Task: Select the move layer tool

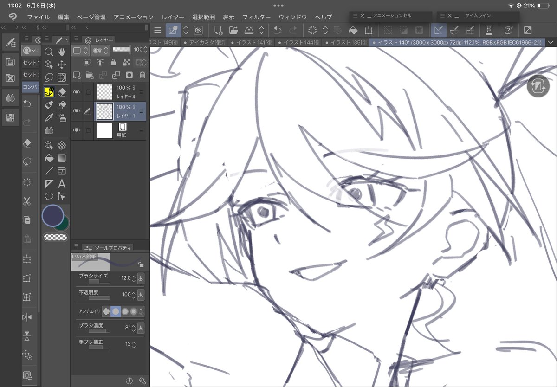Action: click(x=62, y=64)
